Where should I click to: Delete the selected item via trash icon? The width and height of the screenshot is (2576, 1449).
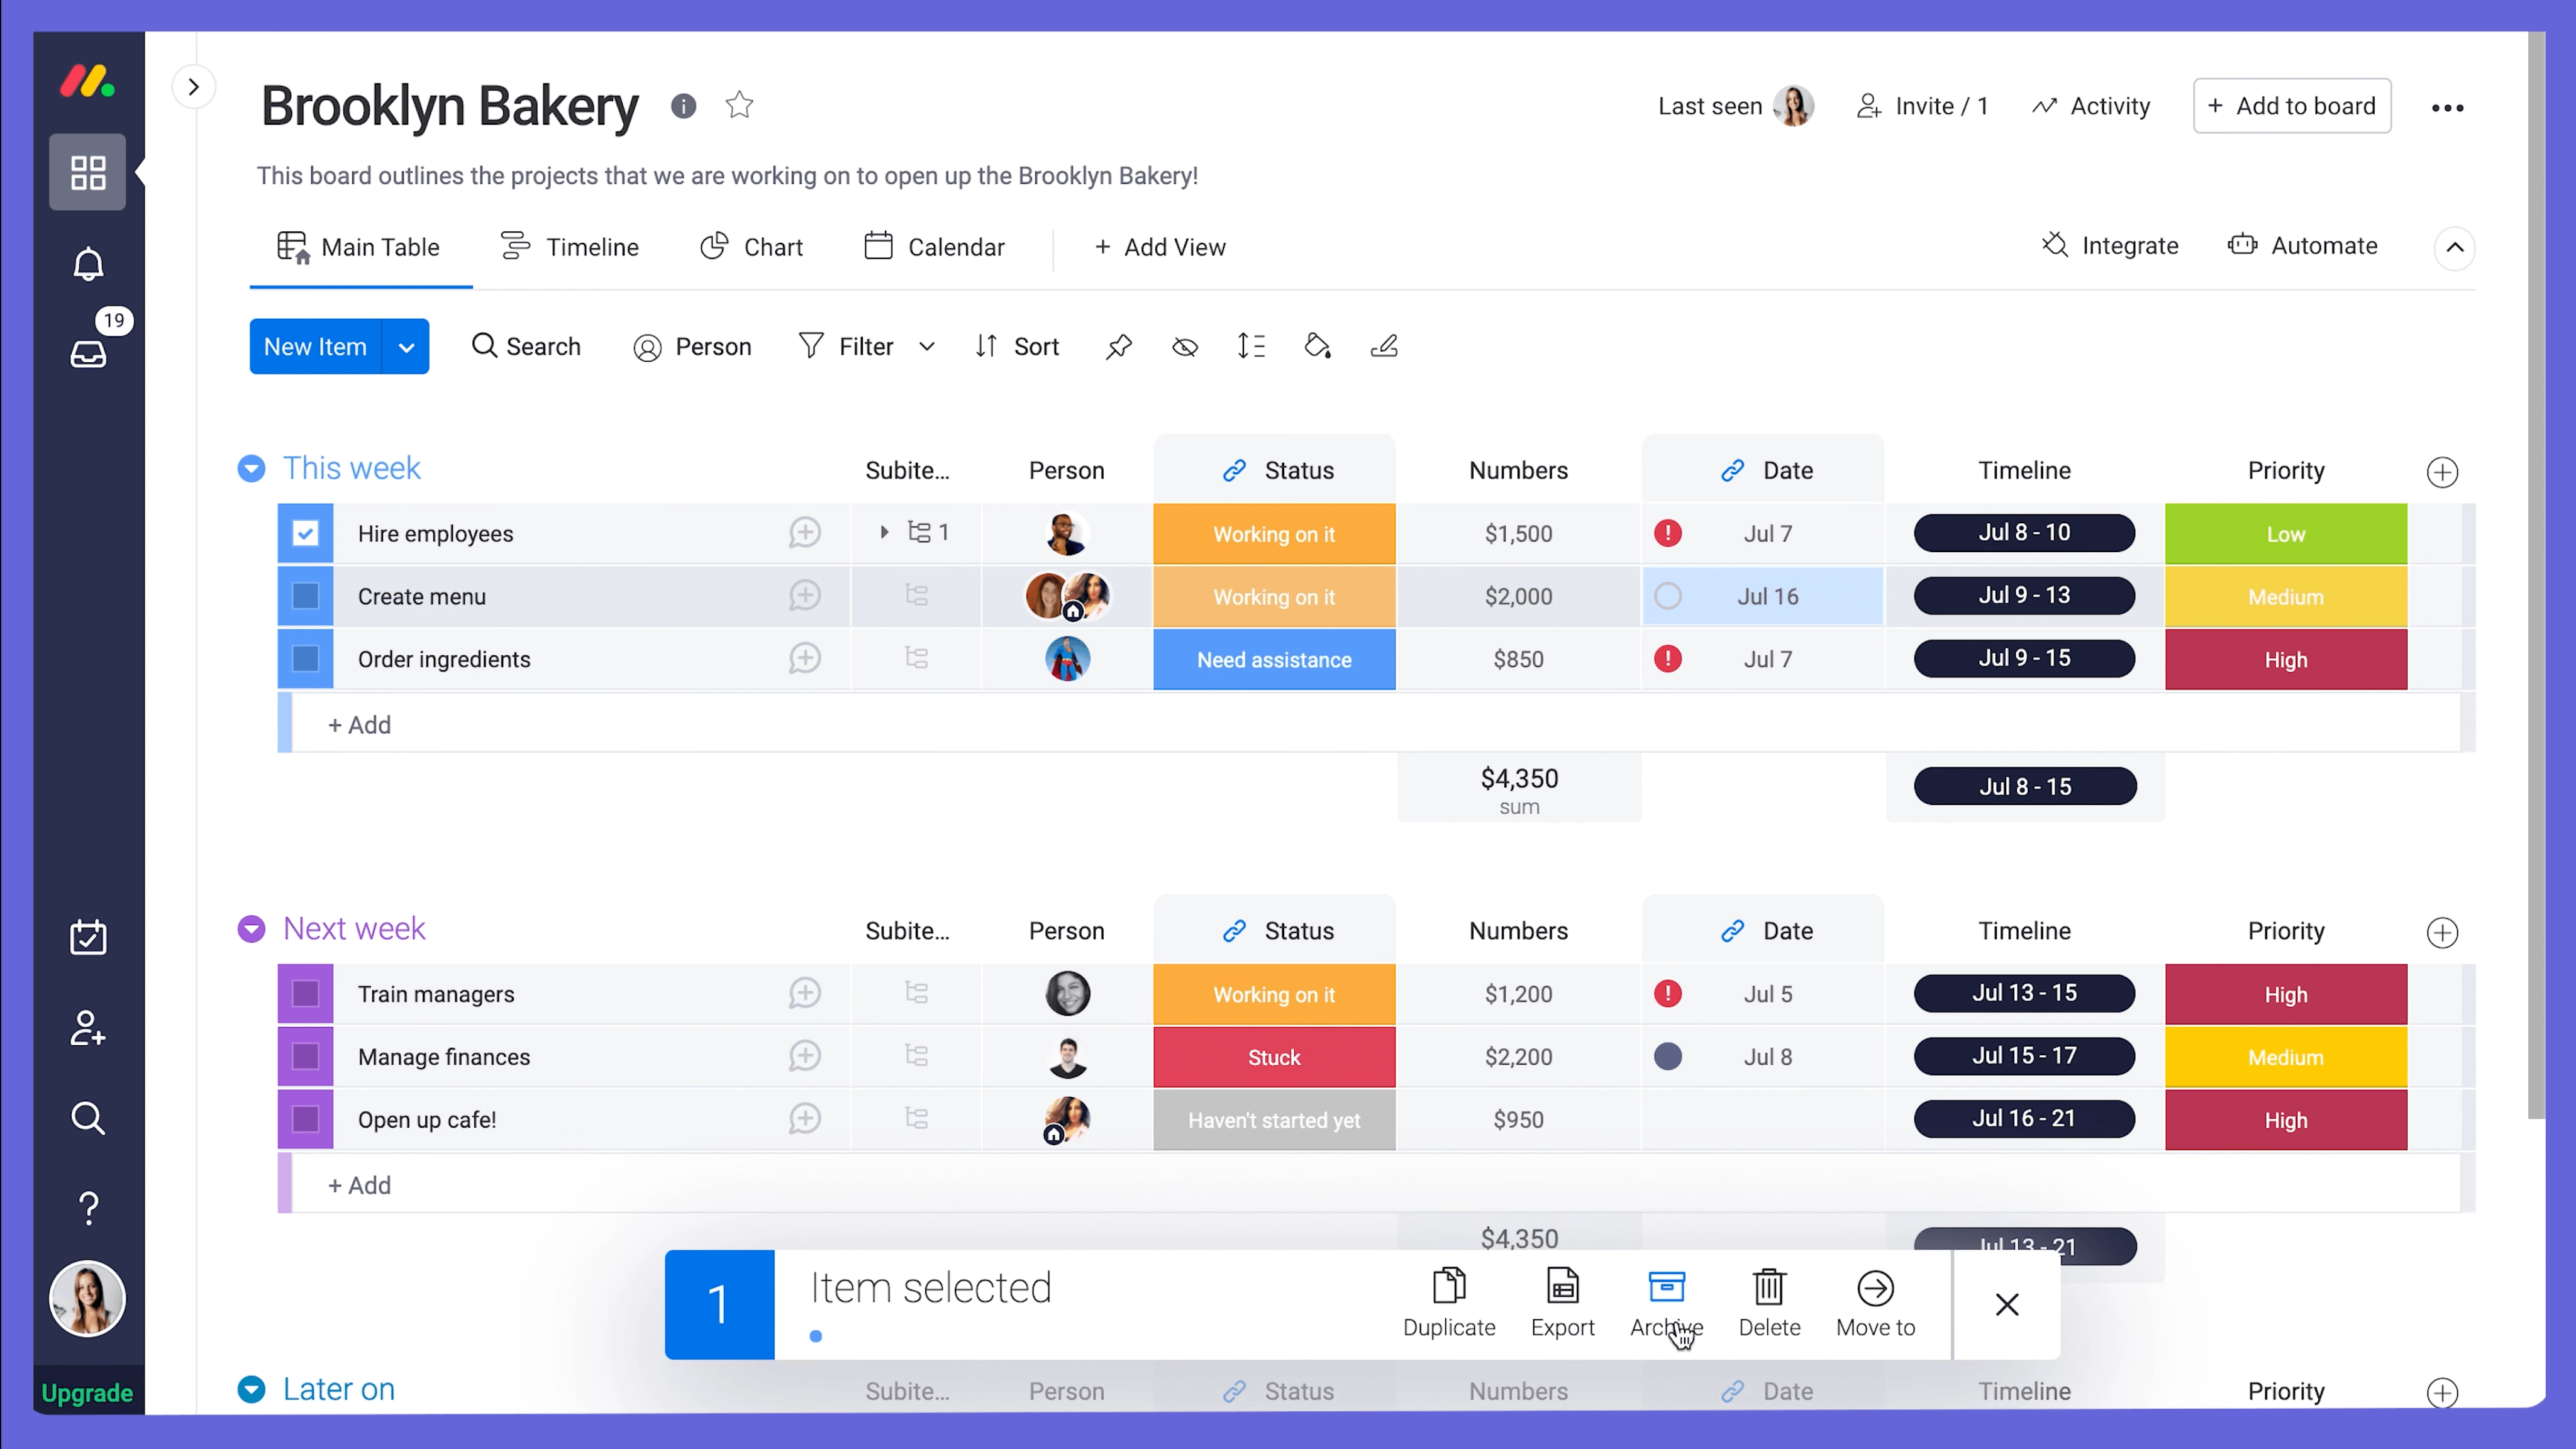coord(1768,1301)
